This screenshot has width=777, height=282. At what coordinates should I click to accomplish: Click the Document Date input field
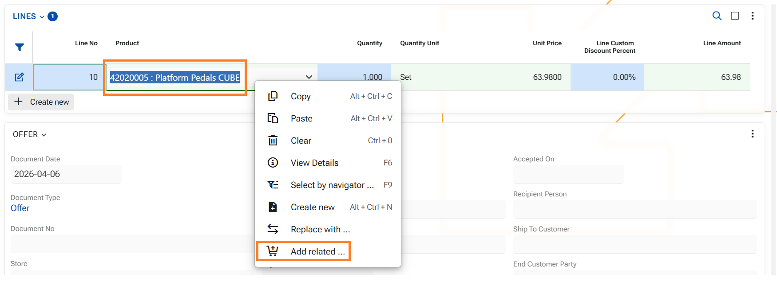point(66,174)
